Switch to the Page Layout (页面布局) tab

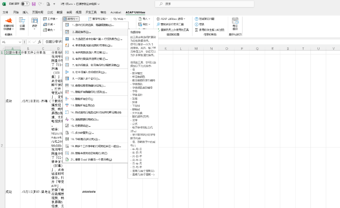[x=38, y=12]
